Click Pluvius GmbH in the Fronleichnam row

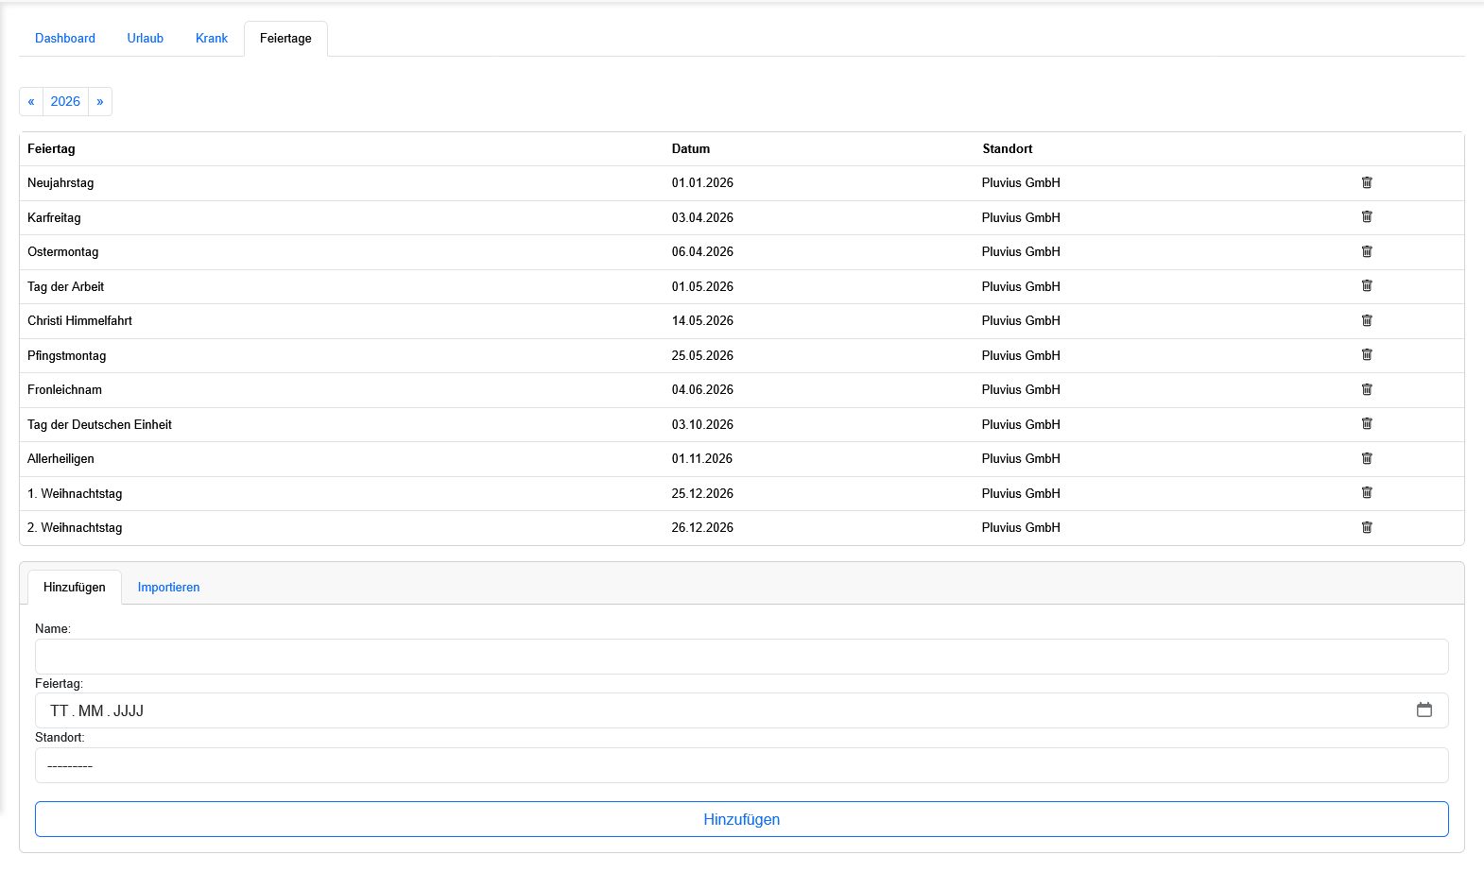click(x=1021, y=389)
